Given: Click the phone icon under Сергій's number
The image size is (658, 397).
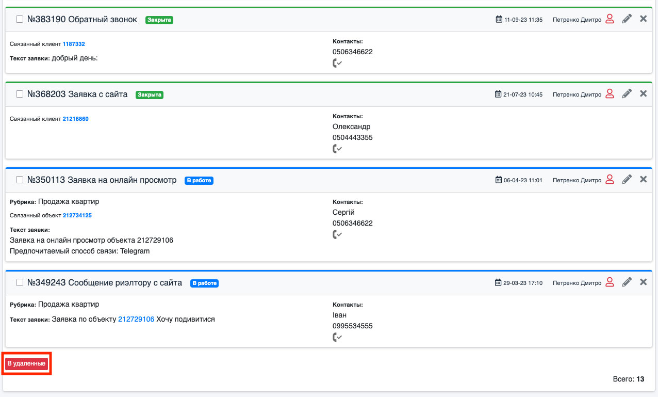Looking at the screenshot, I should [x=337, y=234].
